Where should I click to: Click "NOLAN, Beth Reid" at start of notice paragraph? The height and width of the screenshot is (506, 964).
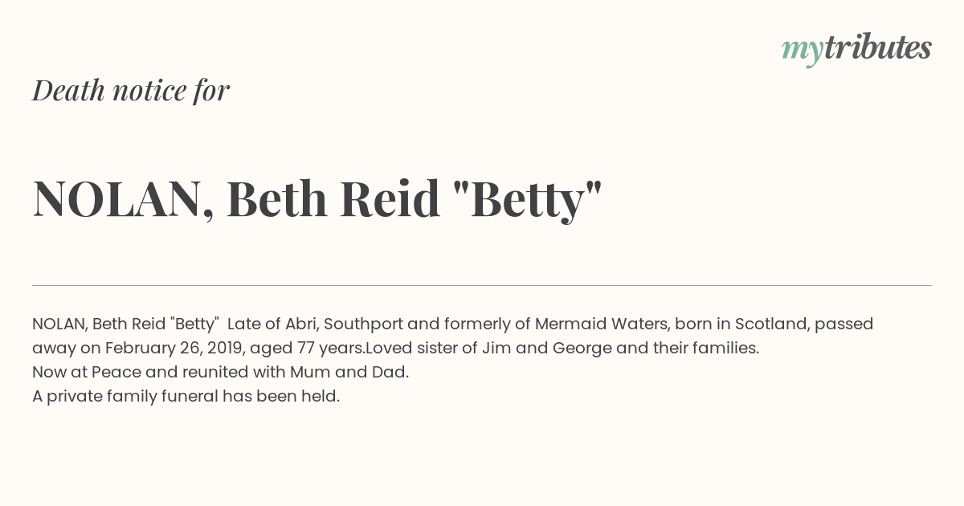click(x=99, y=324)
